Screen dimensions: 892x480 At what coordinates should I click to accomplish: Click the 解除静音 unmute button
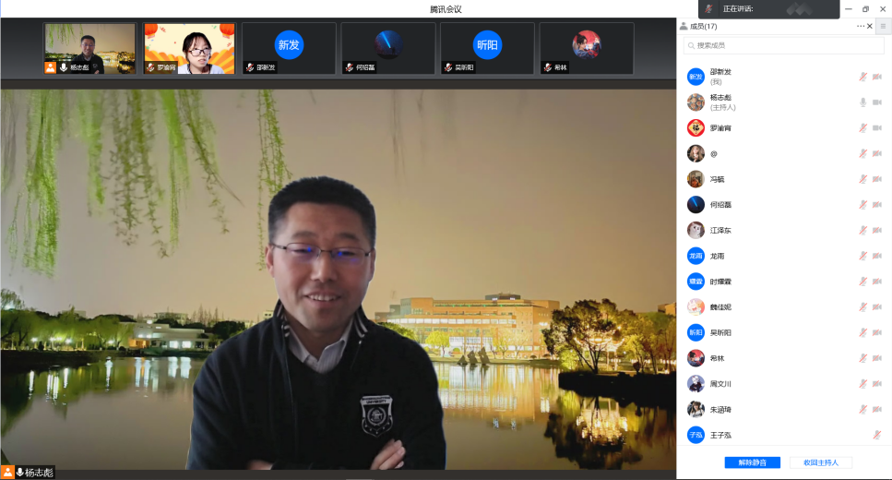point(752,462)
